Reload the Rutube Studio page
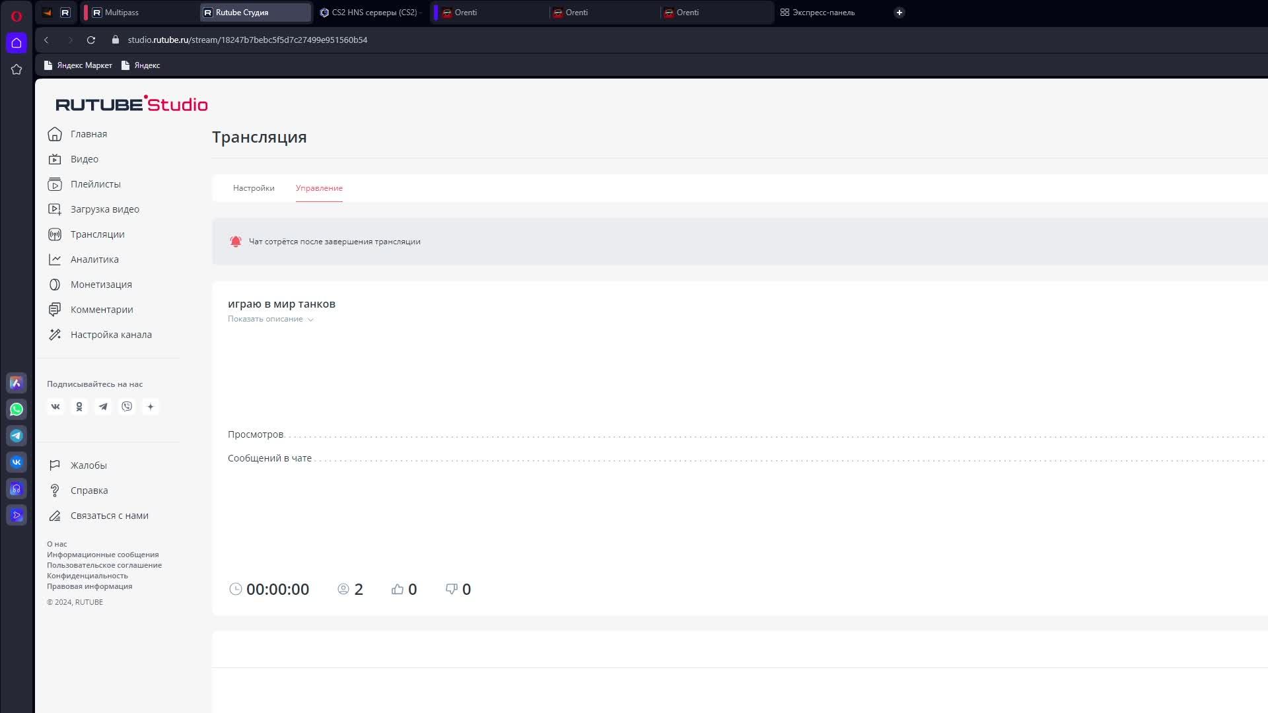Viewport: 1268px width, 713px height. click(x=91, y=40)
